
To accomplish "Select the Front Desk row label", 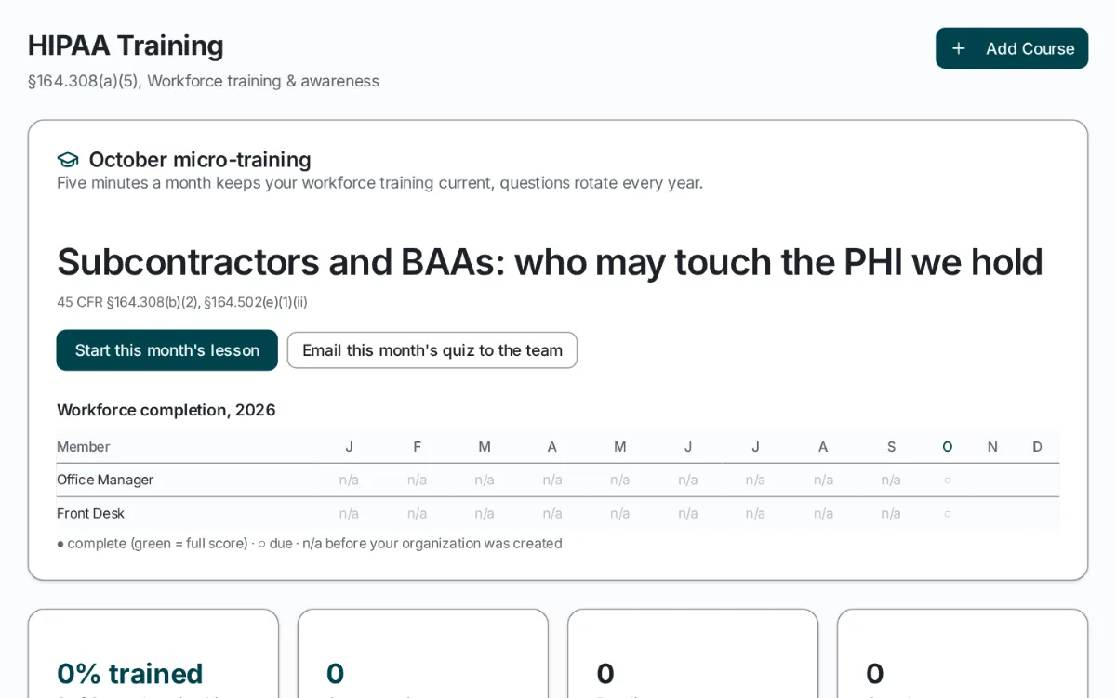I will point(90,514).
